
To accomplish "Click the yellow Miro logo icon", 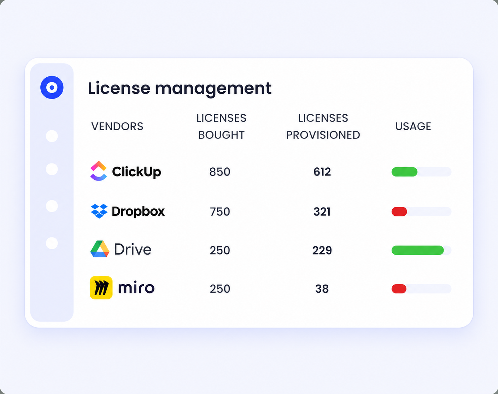I will point(101,288).
